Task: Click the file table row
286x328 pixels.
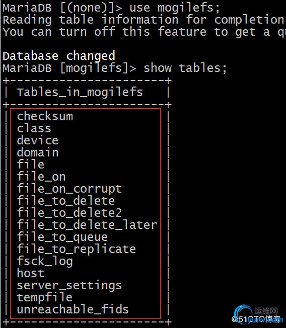Action: [x=31, y=164]
